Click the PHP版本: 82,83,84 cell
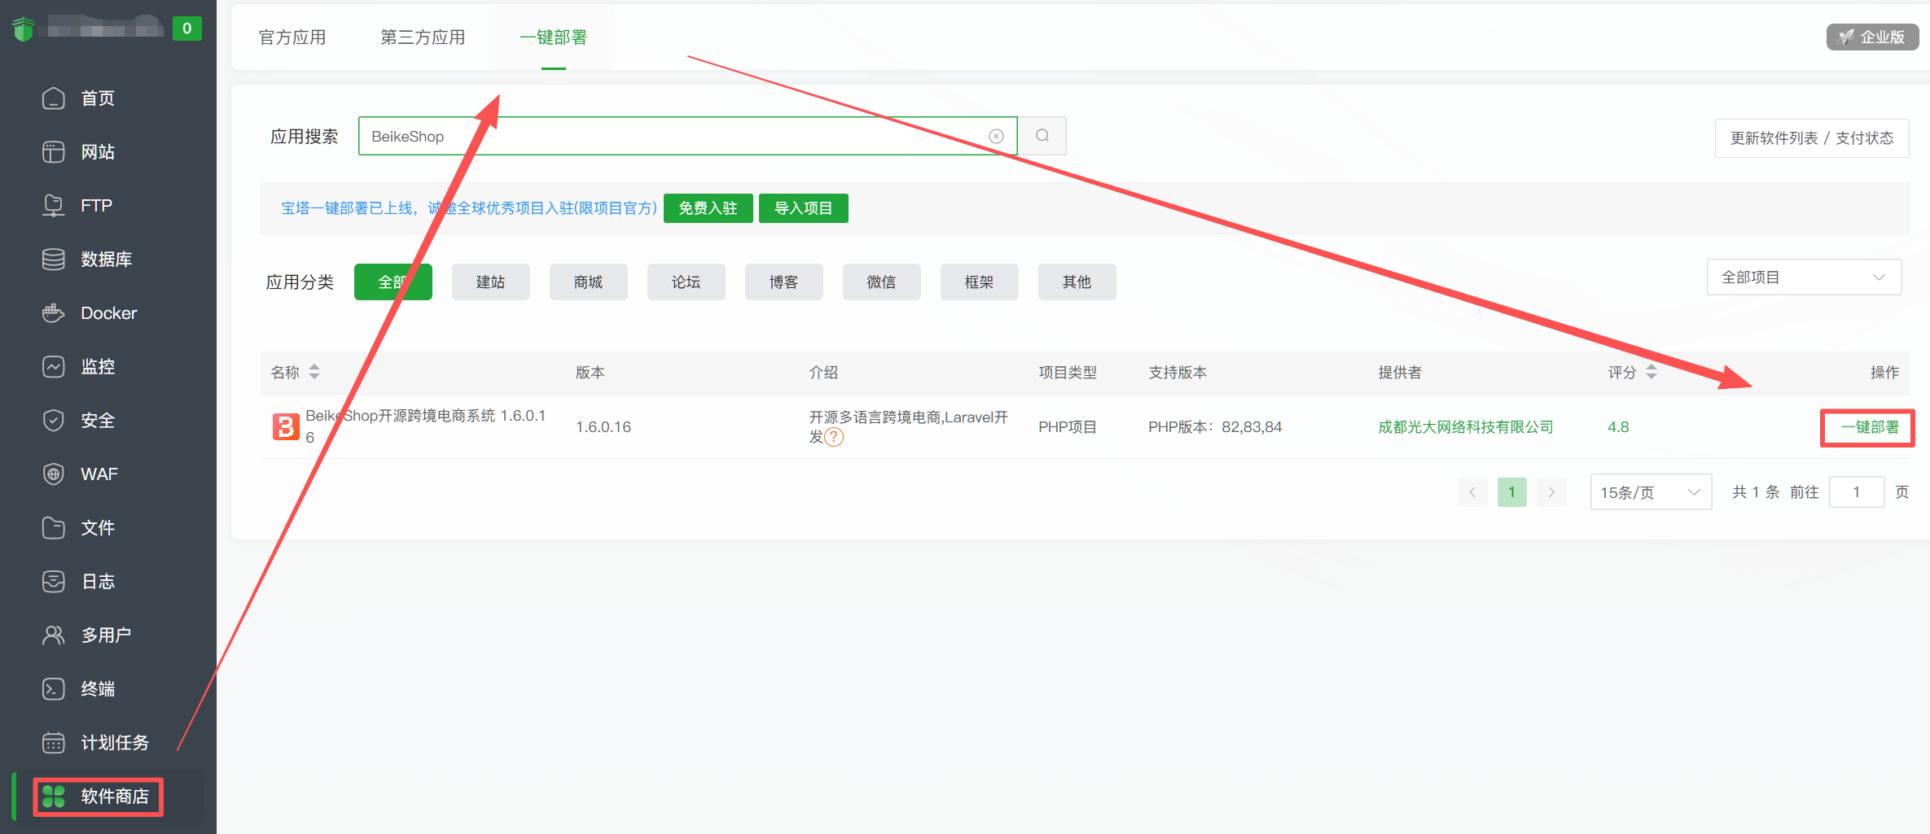Image resolution: width=1930 pixels, height=834 pixels. pyautogui.click(x=1215, y=427)
